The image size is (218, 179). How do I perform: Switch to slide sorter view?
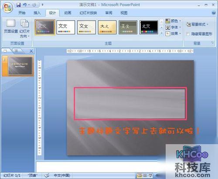pos(145,176)
